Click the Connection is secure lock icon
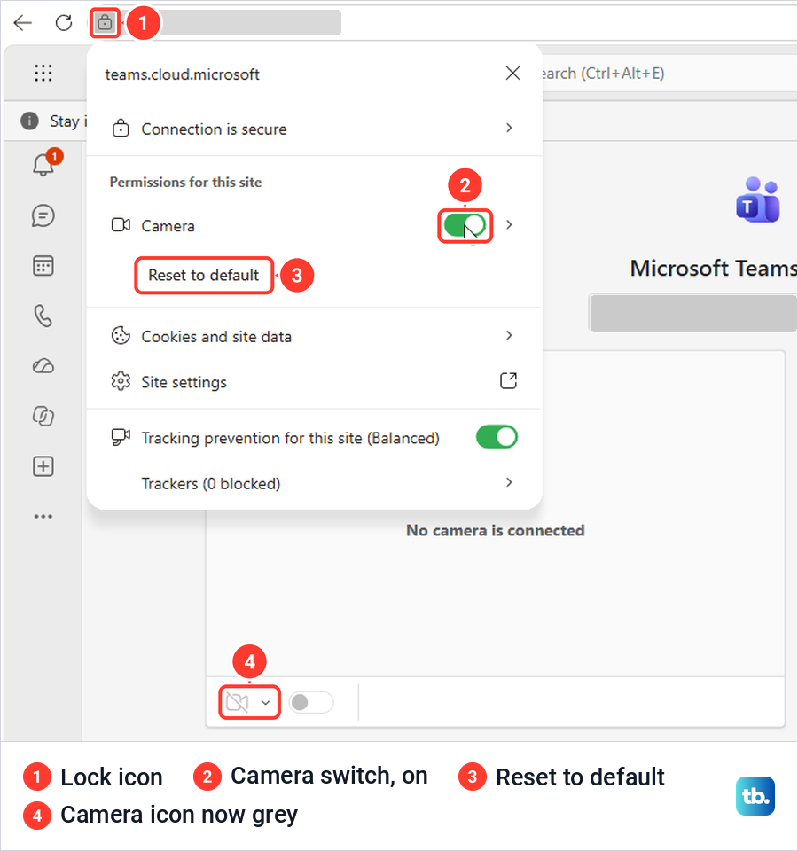 pyautogui.click(x=121, y=129)
